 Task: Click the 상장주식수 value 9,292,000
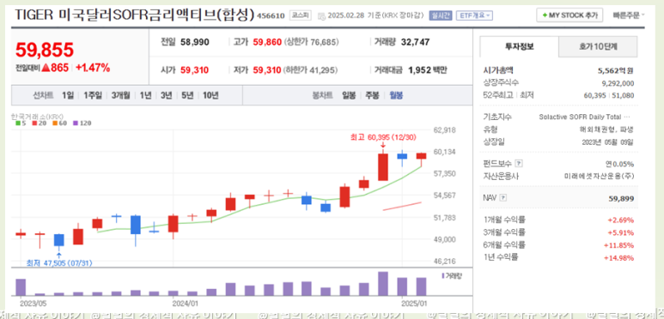618,83
